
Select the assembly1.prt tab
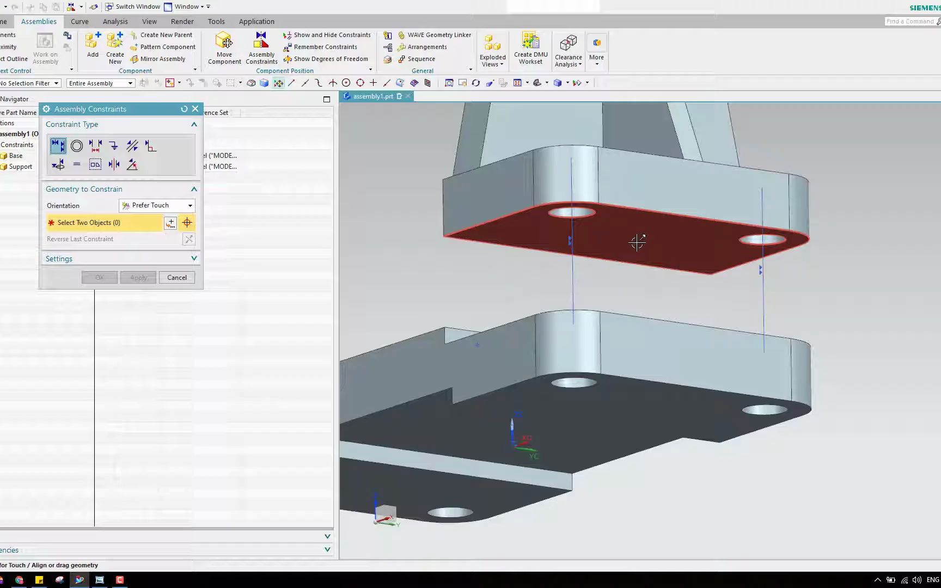(x=373, y=96)
